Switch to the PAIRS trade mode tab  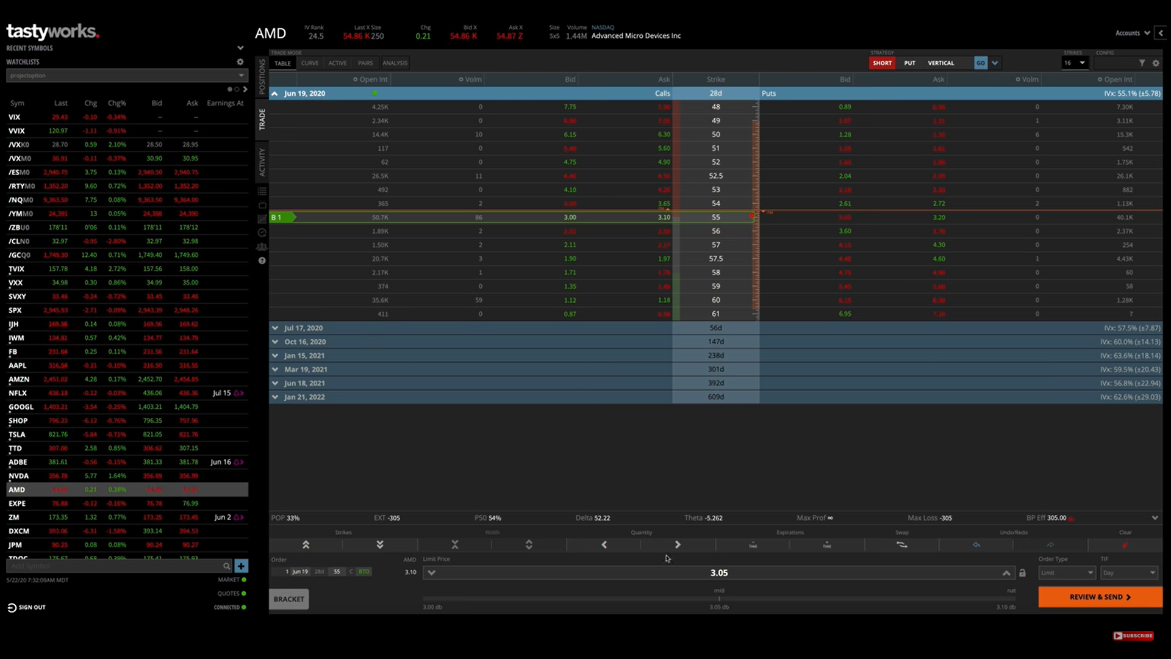pyautogui.click(x=365, y=63)
